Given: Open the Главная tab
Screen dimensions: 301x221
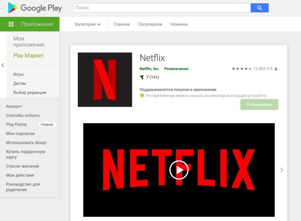Looking at the screenshot, I should [x=122, y=24].
